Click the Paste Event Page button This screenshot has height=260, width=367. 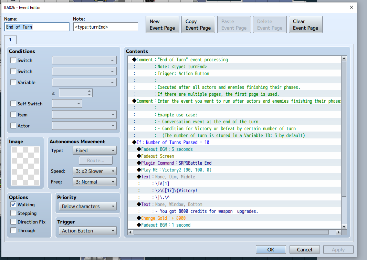[x=234, y=24]
